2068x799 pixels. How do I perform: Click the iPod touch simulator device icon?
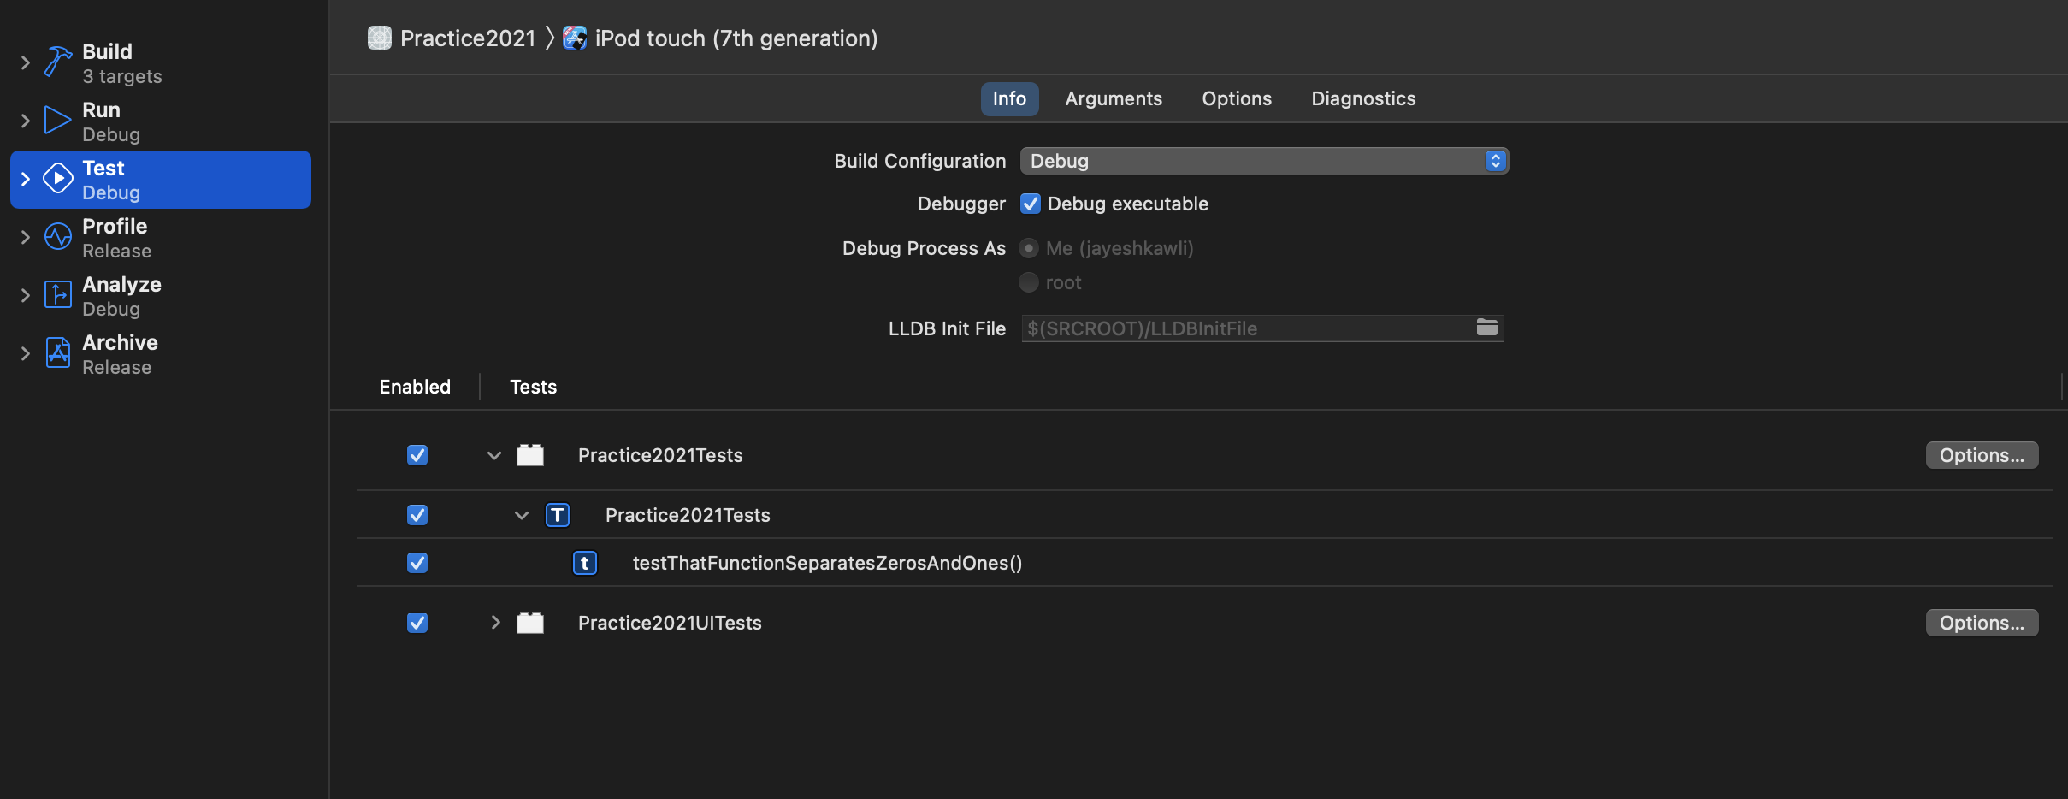point(575,38)
